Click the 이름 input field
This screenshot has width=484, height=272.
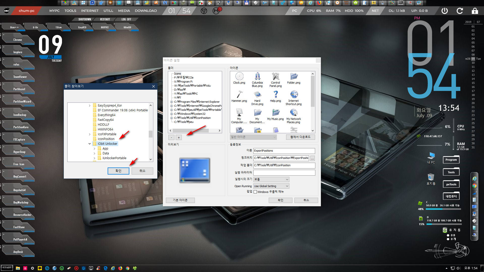pos(284,151)
